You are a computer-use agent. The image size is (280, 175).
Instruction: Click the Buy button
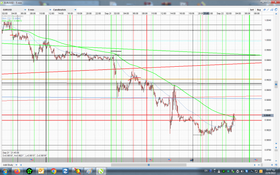coord(259,10)
